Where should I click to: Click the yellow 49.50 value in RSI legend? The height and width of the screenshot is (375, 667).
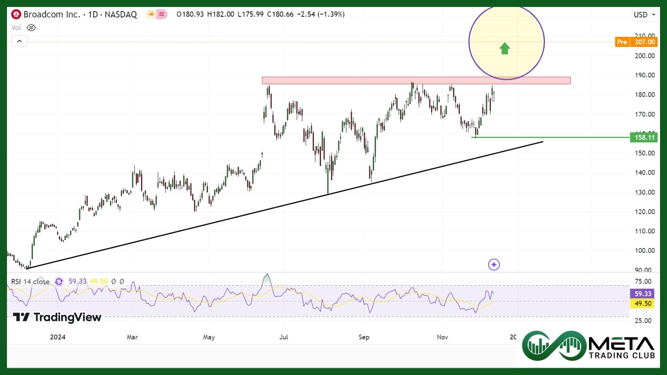coord(99,282)
